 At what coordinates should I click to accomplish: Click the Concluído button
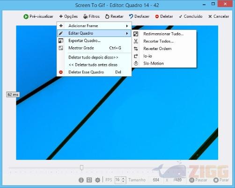coord(191,16)
